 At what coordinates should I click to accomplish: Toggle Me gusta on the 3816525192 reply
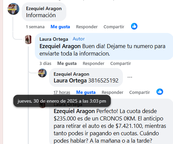point(86,93)
